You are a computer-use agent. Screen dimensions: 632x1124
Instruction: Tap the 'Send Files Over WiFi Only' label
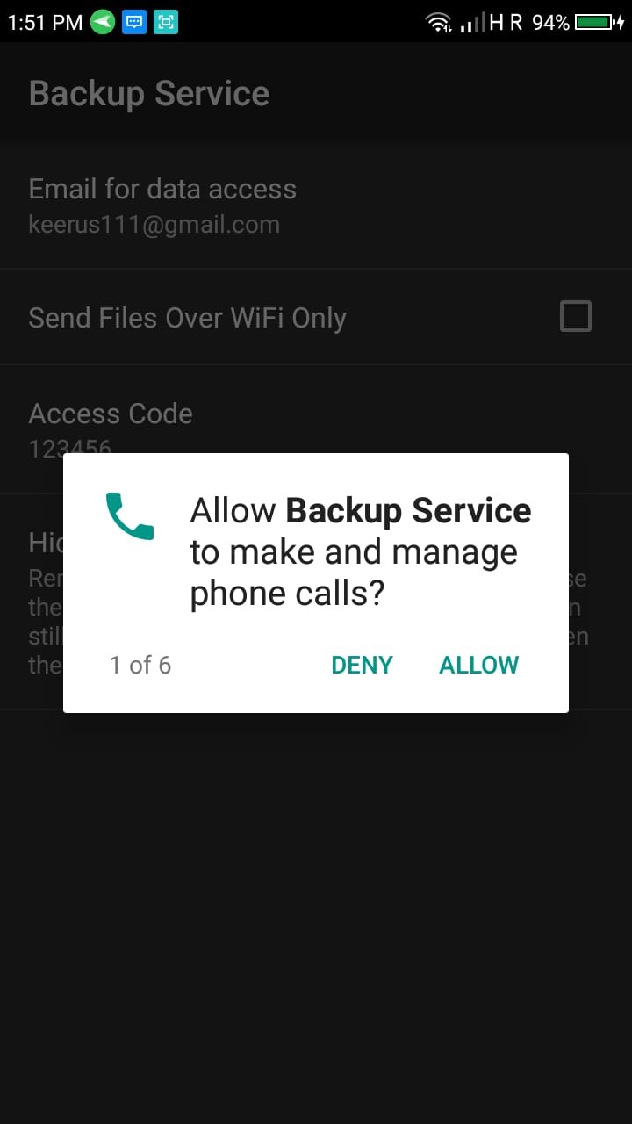(187, 317)
